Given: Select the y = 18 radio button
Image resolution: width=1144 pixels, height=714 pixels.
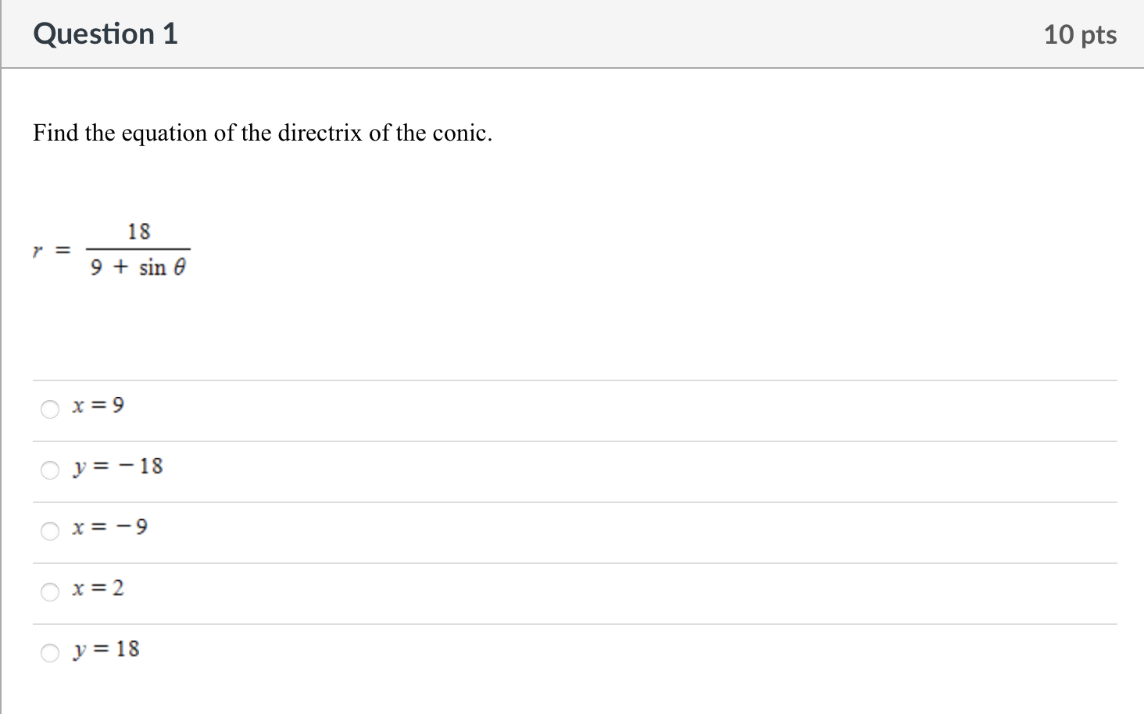Looking at the screenshot, I should [x=50, y=653].
